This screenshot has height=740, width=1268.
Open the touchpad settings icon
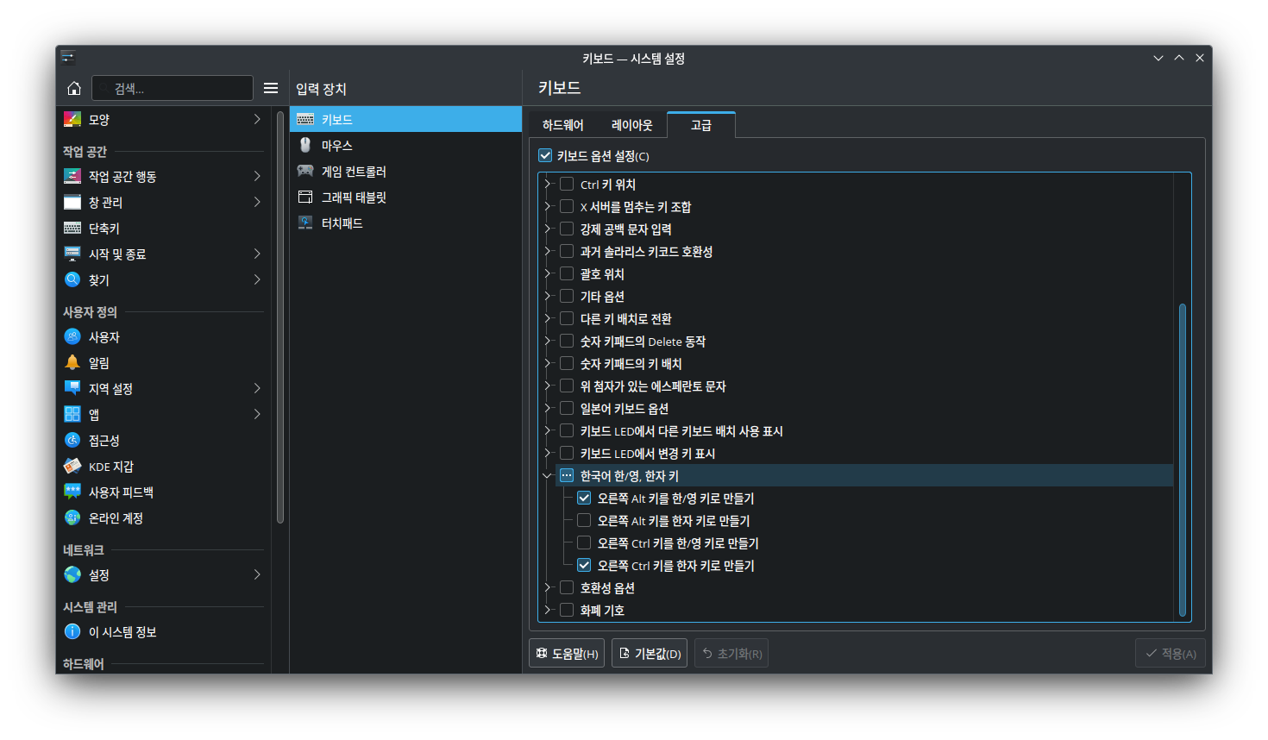305,223
